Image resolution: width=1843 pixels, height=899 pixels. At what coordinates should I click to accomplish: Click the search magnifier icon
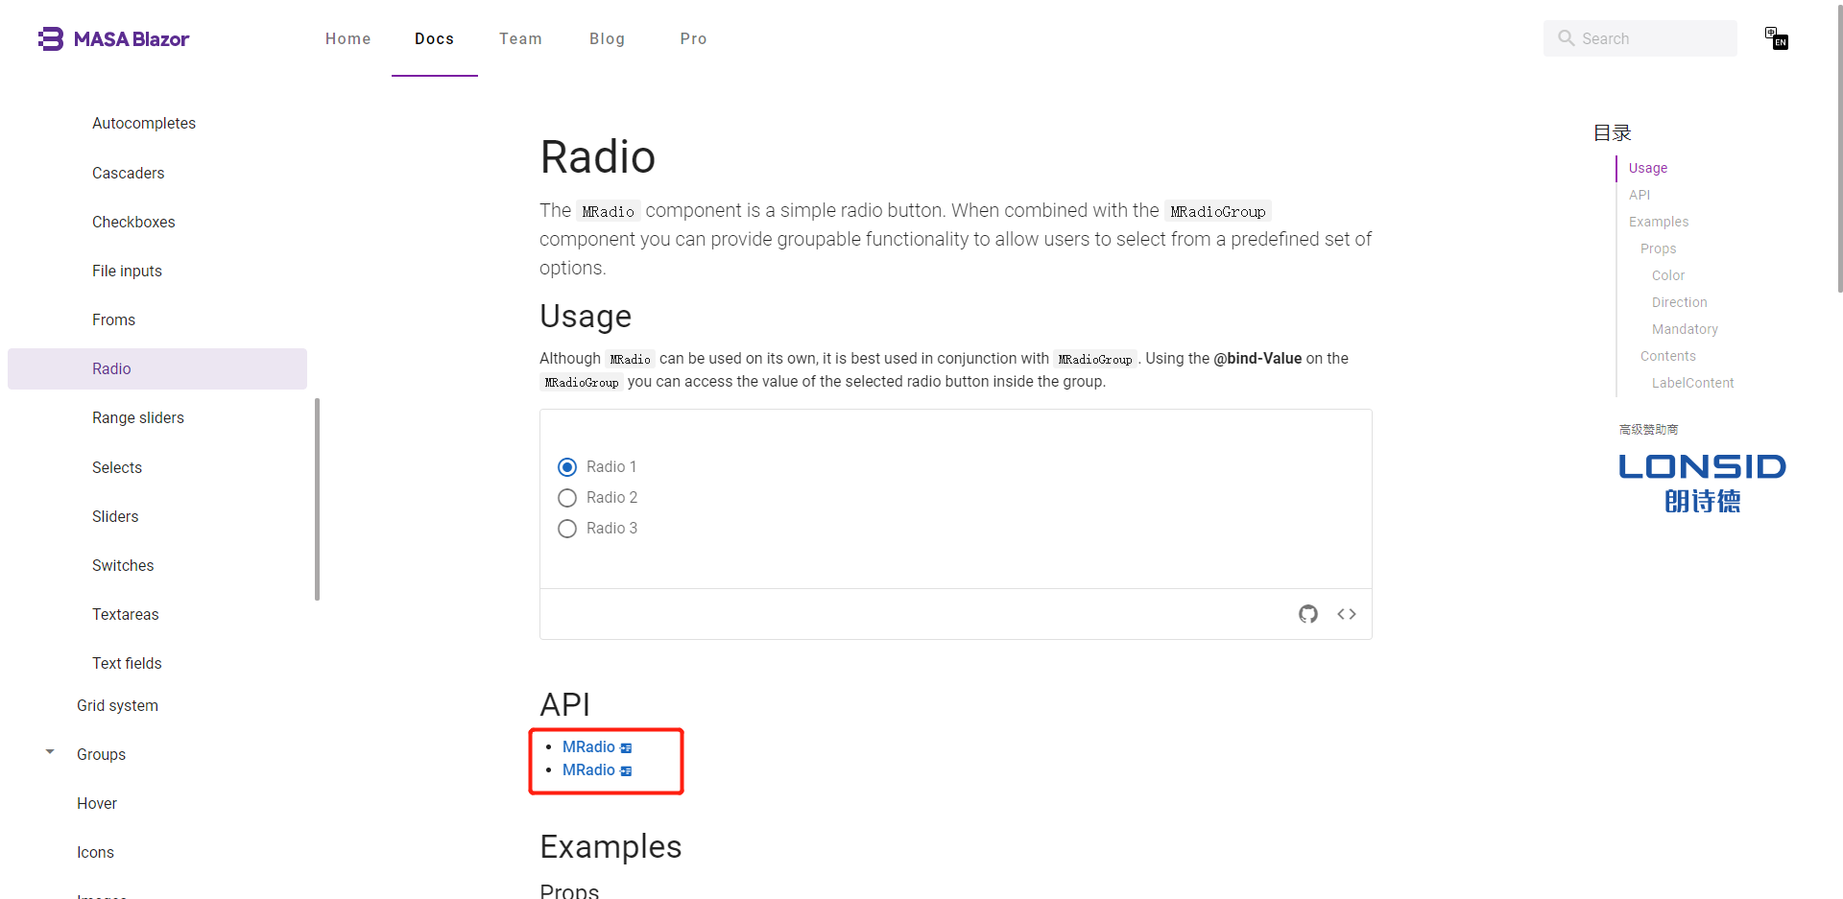[1567, 38]
